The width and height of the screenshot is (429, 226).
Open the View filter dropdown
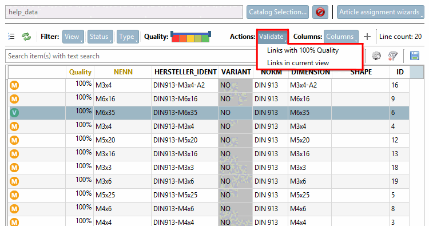(73, 37)
